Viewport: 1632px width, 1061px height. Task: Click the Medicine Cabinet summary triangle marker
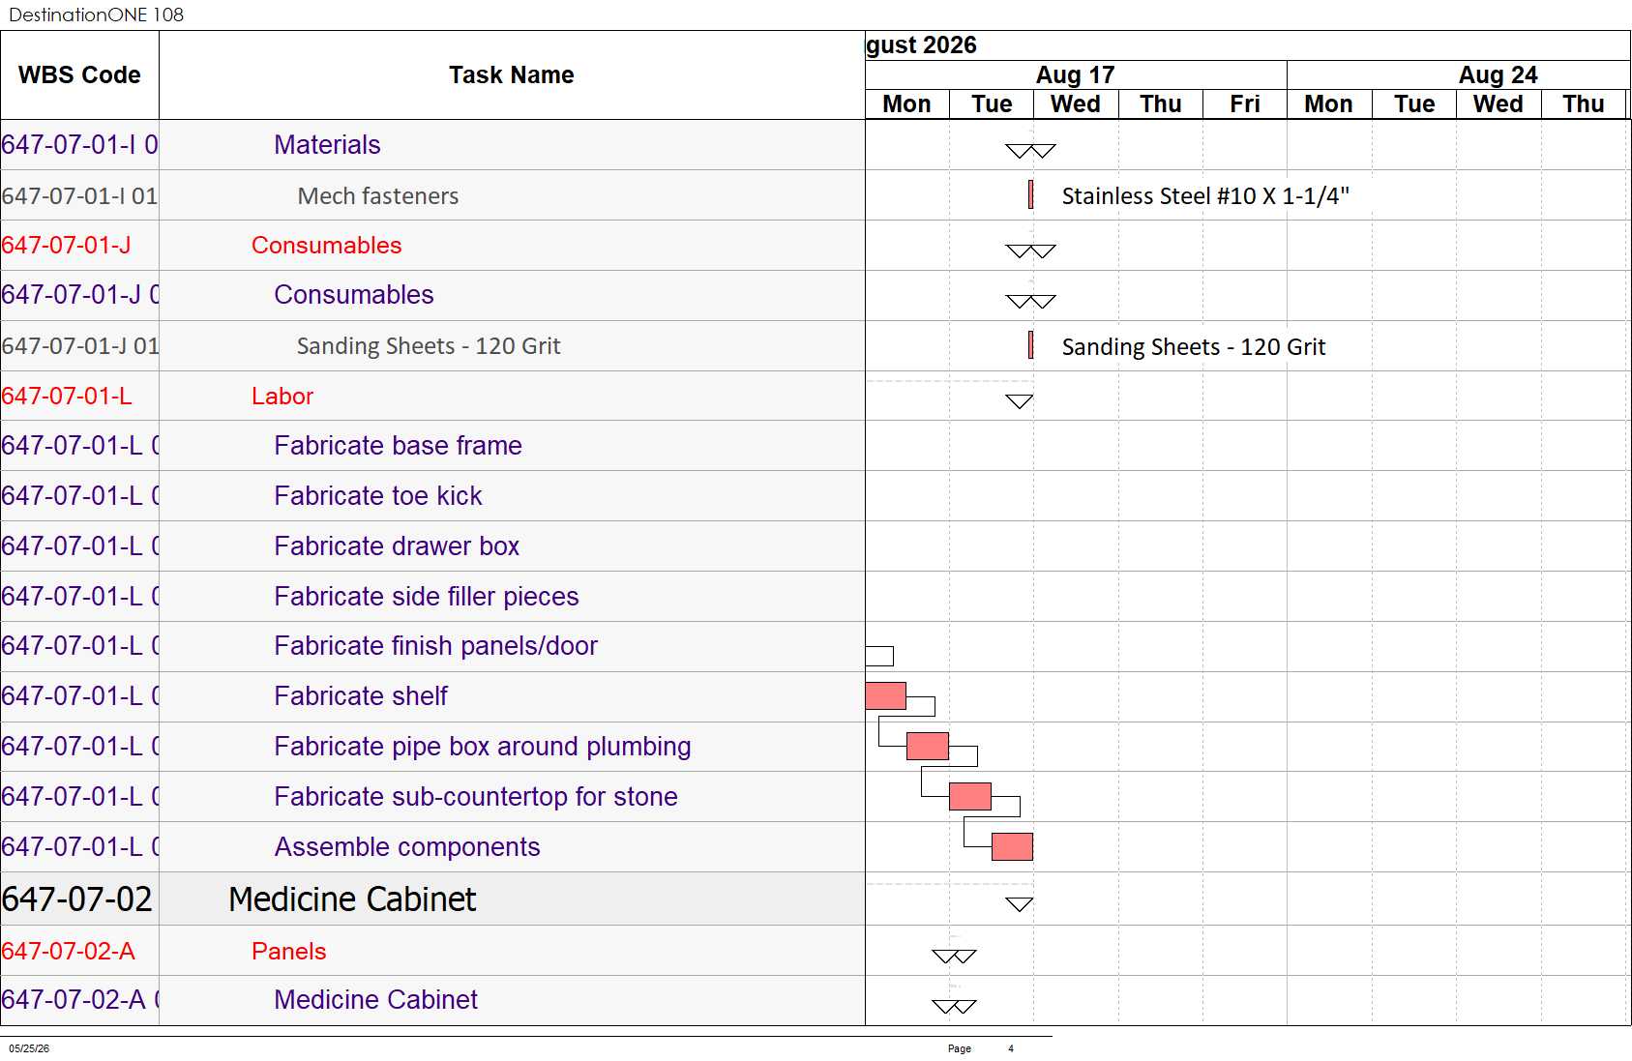[1020, 904]
